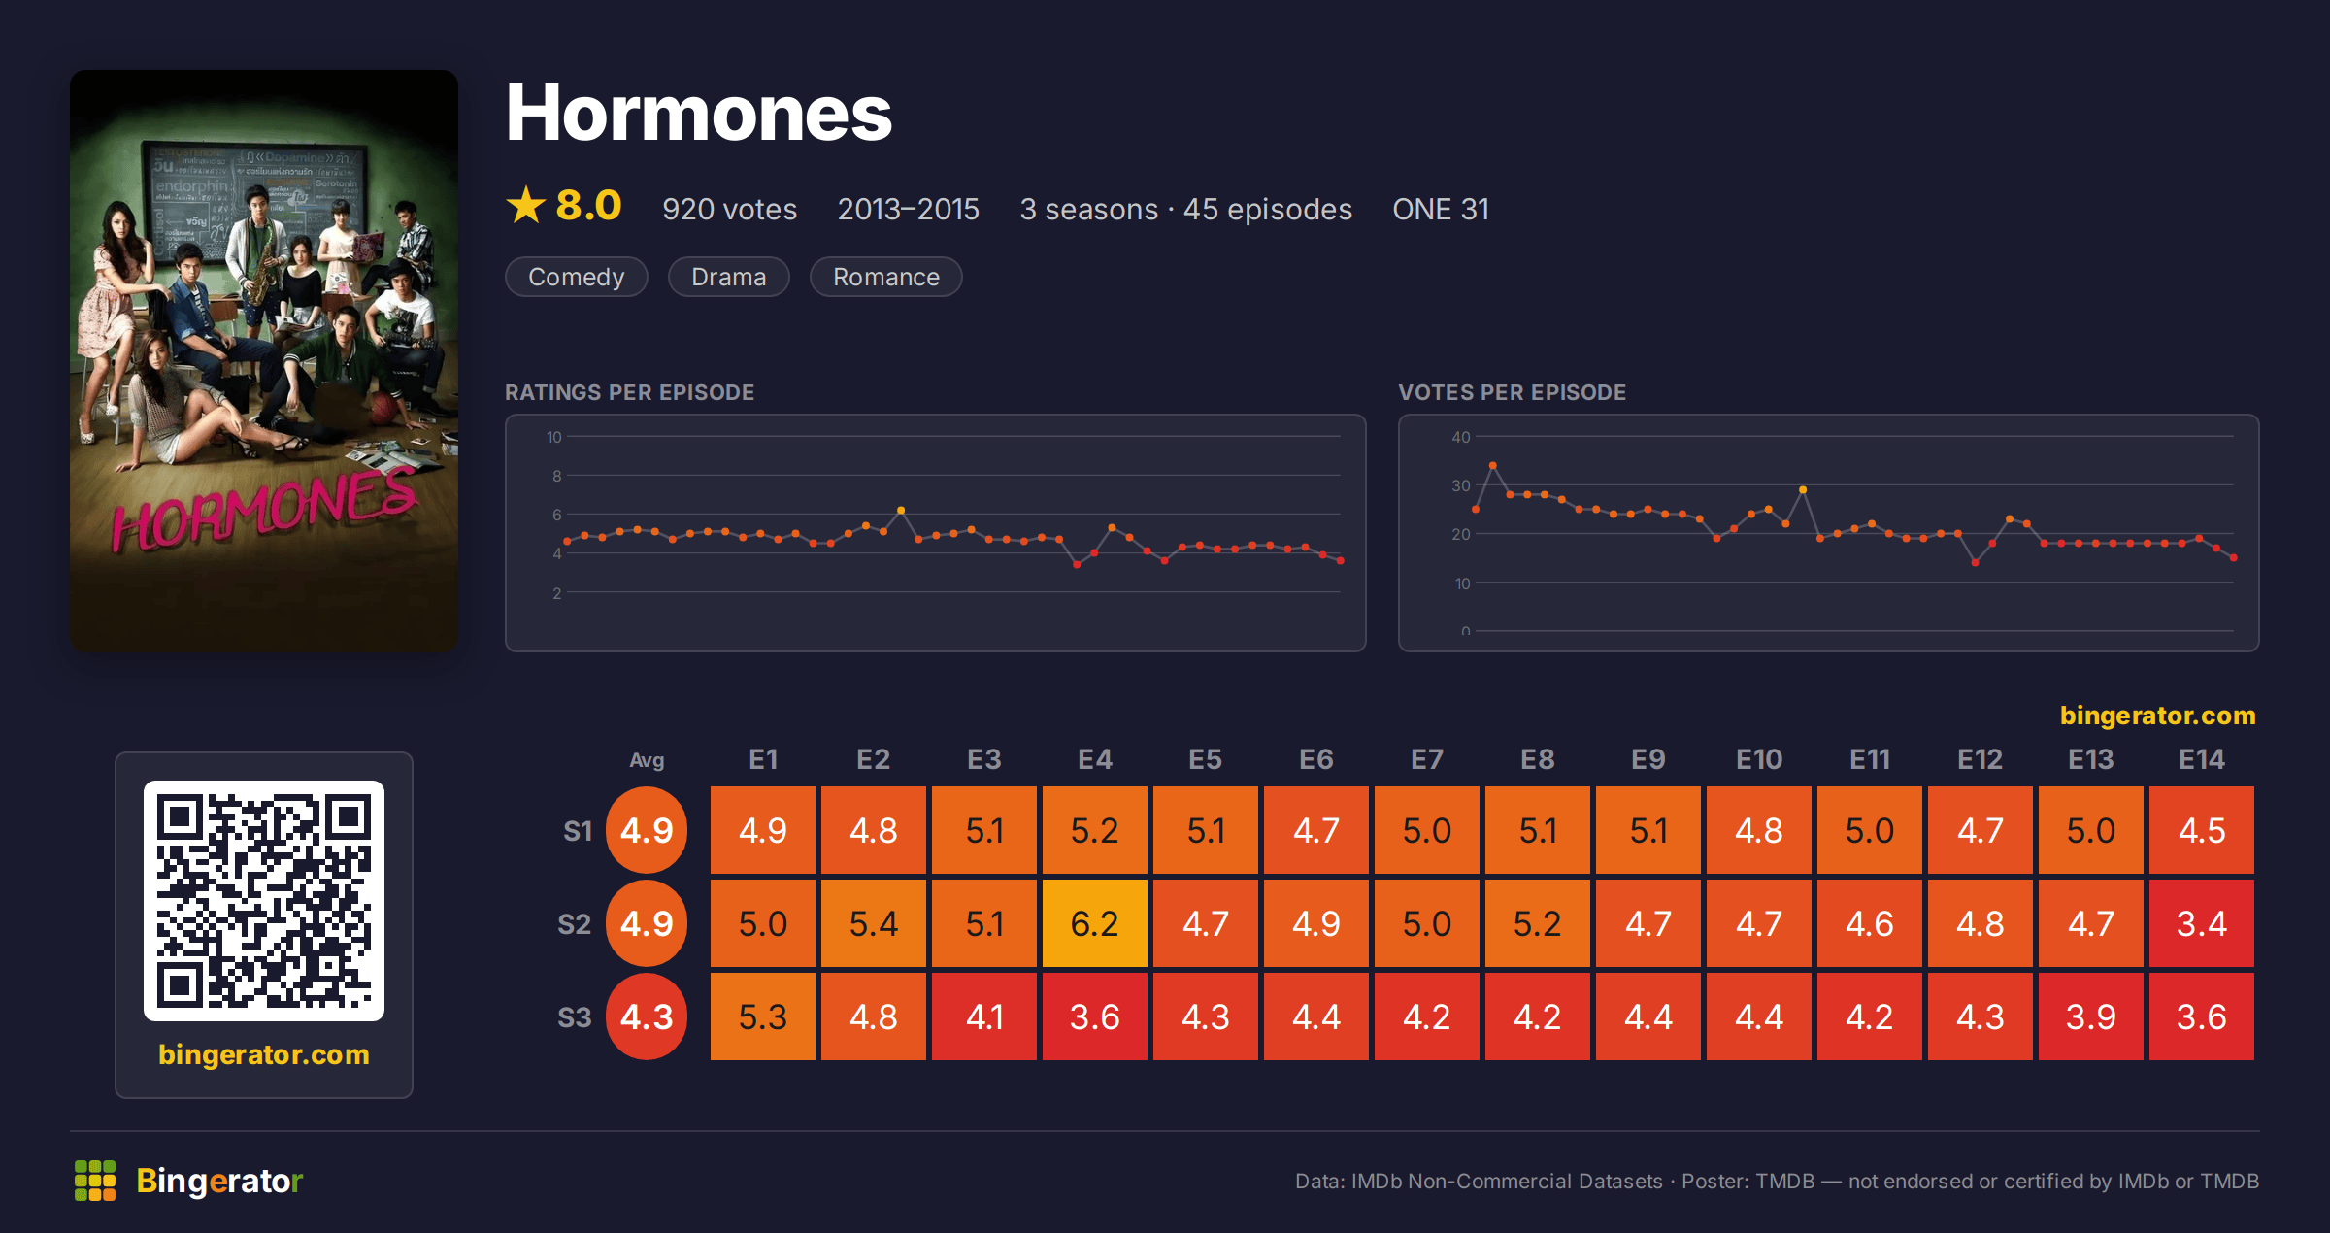Click the S1 E1 cell rated 4.9
This screenshot has height=1233, width=2330.
tap(763, 830)
